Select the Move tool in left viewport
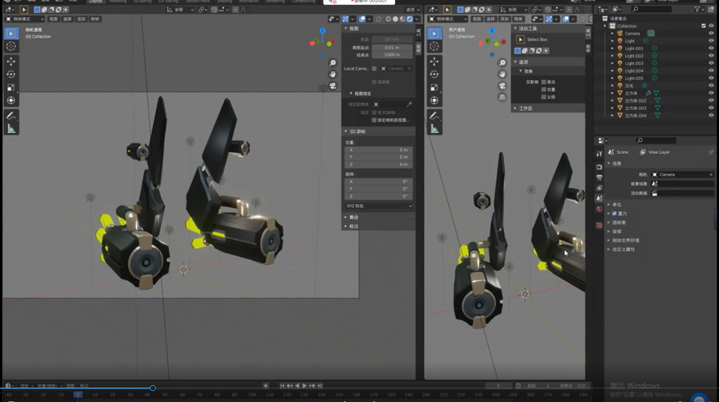This screenshot has height=402, width=719. click(11, 62)
